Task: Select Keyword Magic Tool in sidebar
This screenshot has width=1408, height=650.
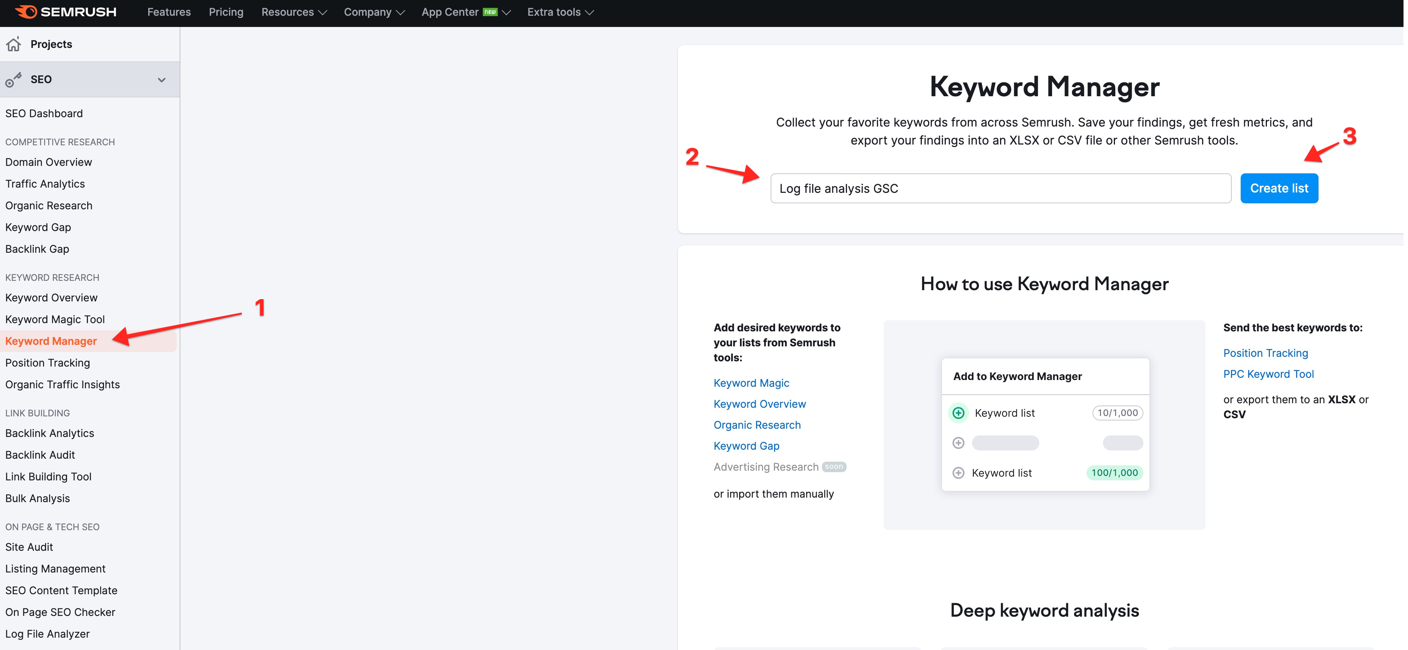Action: tap(55, 319)
